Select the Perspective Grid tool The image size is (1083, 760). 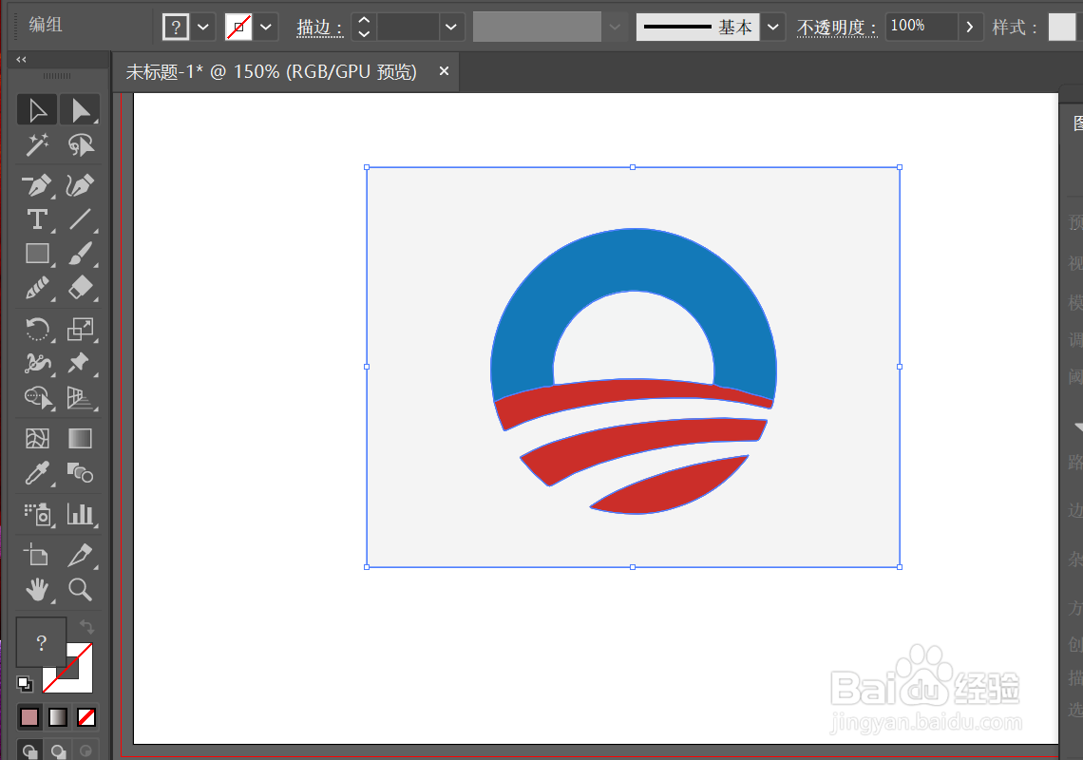[80, 397]
